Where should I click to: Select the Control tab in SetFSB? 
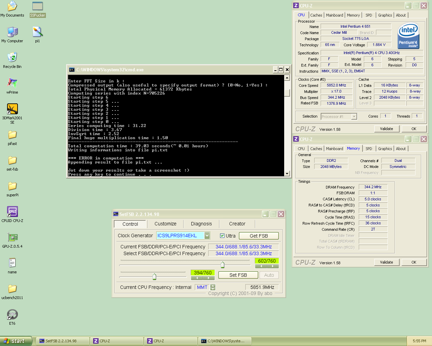point(130,224)
